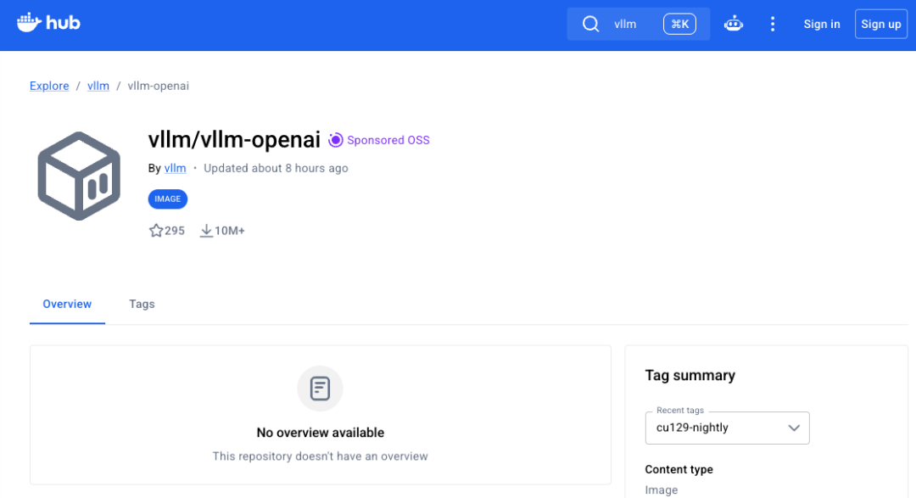Click the Content type label
Viewport: 916px width, 498px height.
point(679,469)
